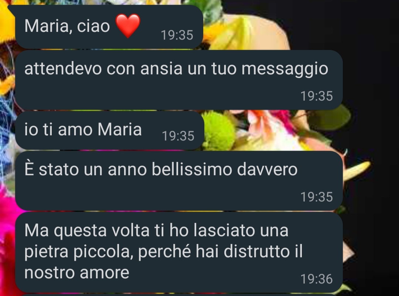Viewport: 399px width, 296px height.
Task: Click the pointed tail of the first bubble
Action: pos(12,8)
